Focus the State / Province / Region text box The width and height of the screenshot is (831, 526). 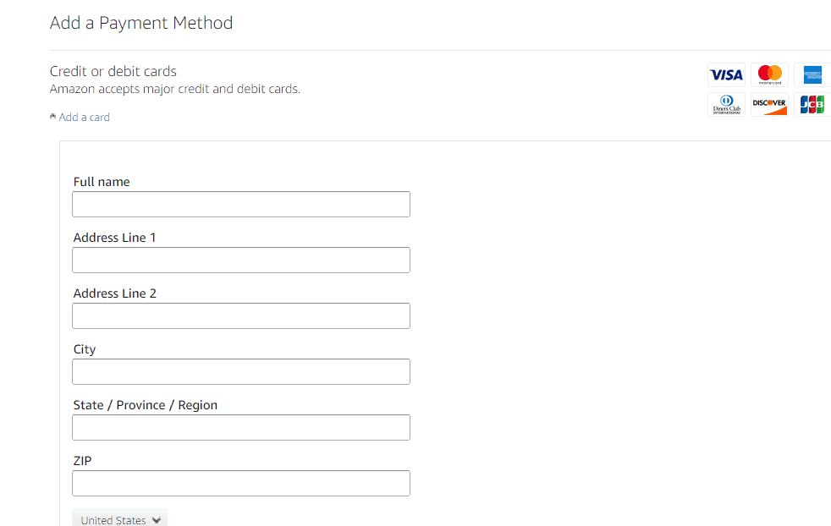(x=241, y=428)
